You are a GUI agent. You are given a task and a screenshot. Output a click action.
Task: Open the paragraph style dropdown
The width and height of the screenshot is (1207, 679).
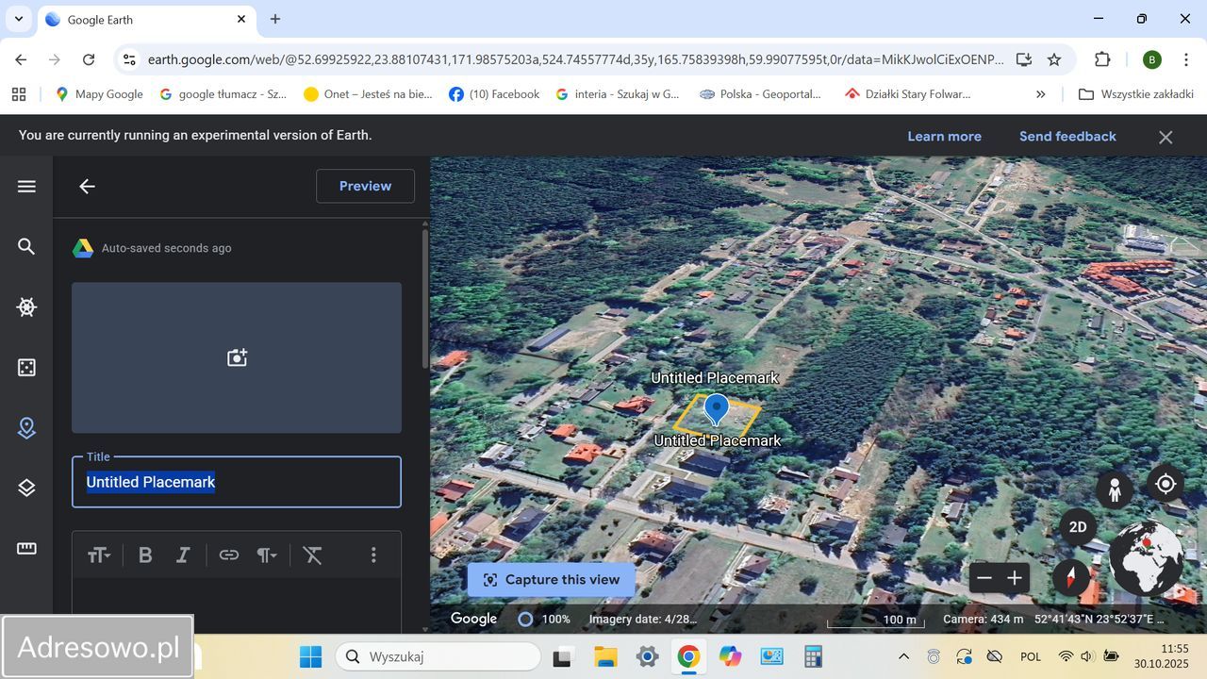click(x=267, y=555)
